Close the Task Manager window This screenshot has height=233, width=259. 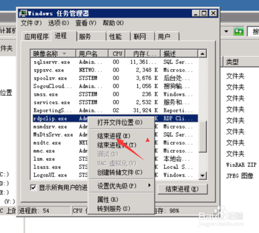coord(213,13)
